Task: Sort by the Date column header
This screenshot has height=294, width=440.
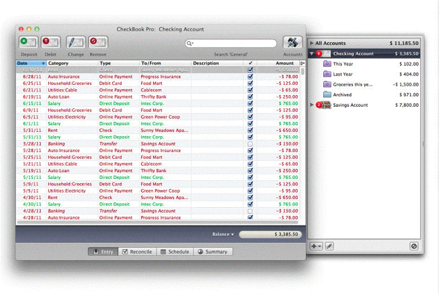Action: pyautogui.click(x=31, y=63)
